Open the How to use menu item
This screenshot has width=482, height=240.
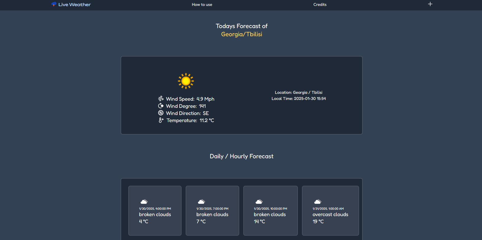click(202, 5)
